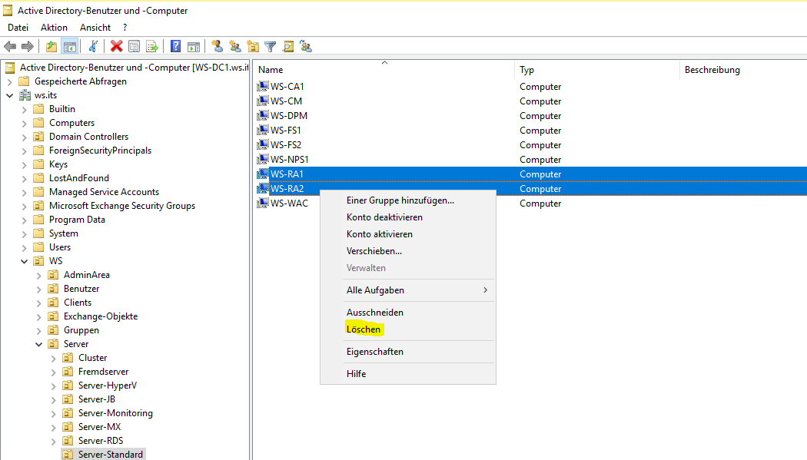The height and width of the screenshot is (460, 807).
Task: Click the WS-DPM computer icon
Action: tap(263, 116)
